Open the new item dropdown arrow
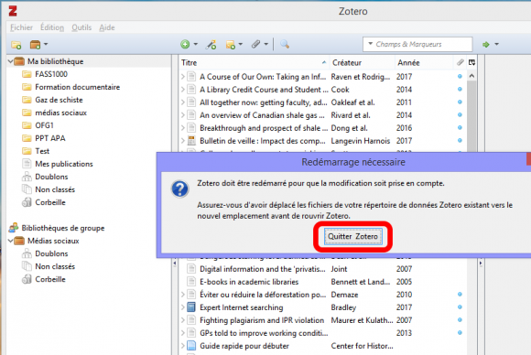Viewport: 531px width, 355px height. (195, 44)
